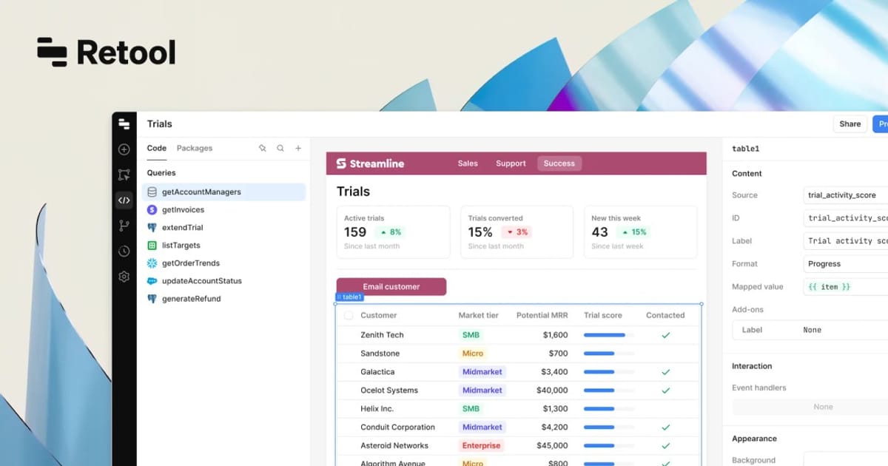
Task: Click the Retool logo atop the dark sidebar
Action: 124,124
